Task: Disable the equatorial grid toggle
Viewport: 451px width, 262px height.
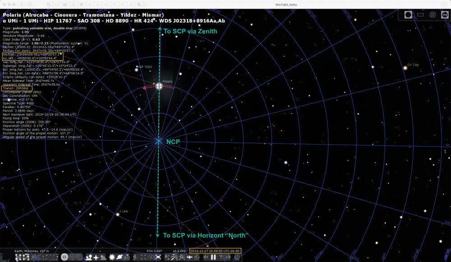Action: coord(64,257)
